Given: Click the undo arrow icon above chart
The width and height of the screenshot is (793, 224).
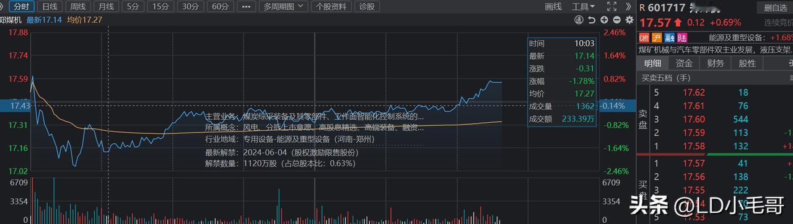Looking at the screenshot, I should click(x=592, y=20).
